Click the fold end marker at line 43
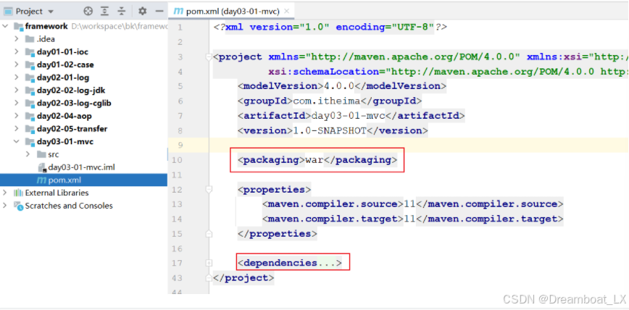Viewport: 629px width, 310px height. tap(209, 277)
